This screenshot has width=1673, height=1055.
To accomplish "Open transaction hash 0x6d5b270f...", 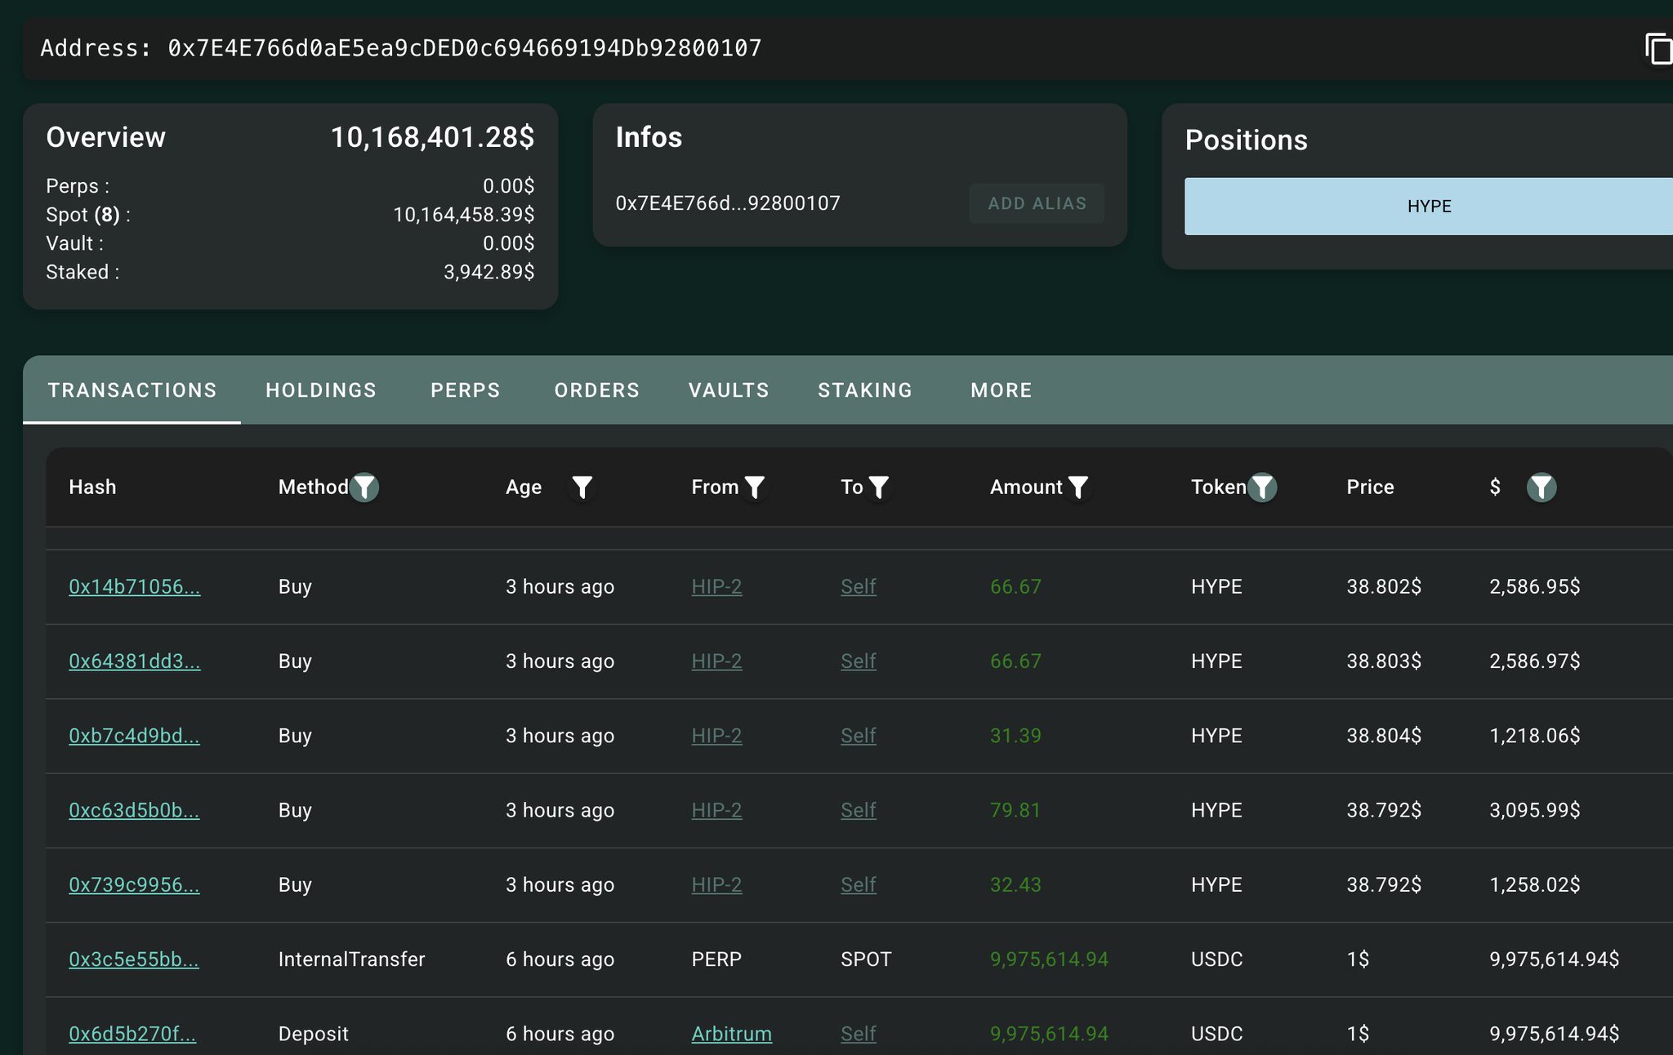I will point(132,1034).
